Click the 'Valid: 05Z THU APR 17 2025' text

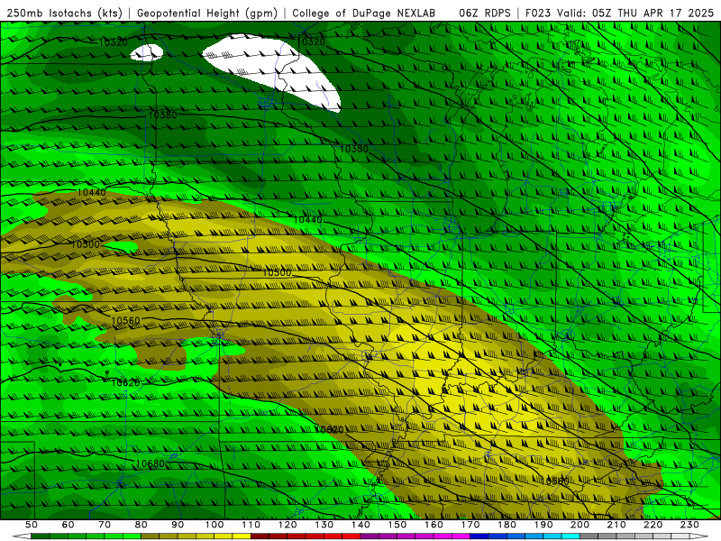635,13
